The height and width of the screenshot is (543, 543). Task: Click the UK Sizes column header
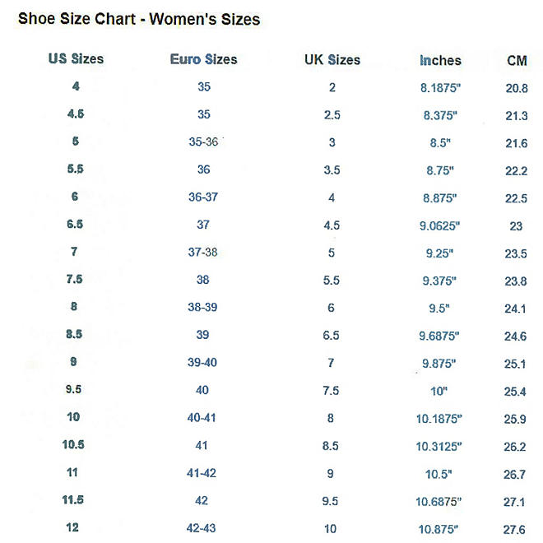[x=332, y=60]
